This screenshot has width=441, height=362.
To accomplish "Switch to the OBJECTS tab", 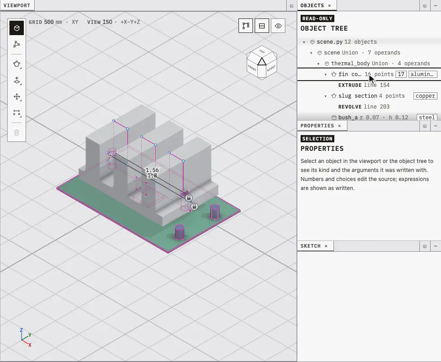I will click(312, 5).
